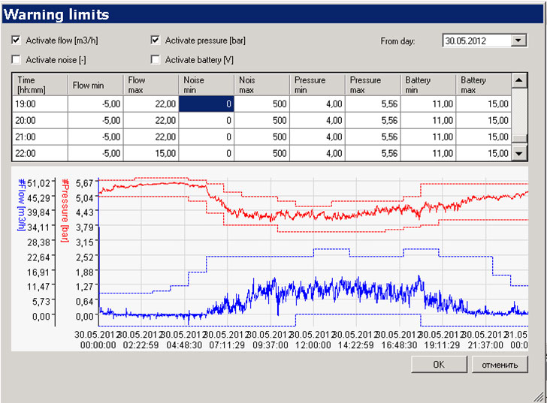Click the #Pressure [bar] axis label
Screen dimensions: 547x403
[x=65, y=210]
